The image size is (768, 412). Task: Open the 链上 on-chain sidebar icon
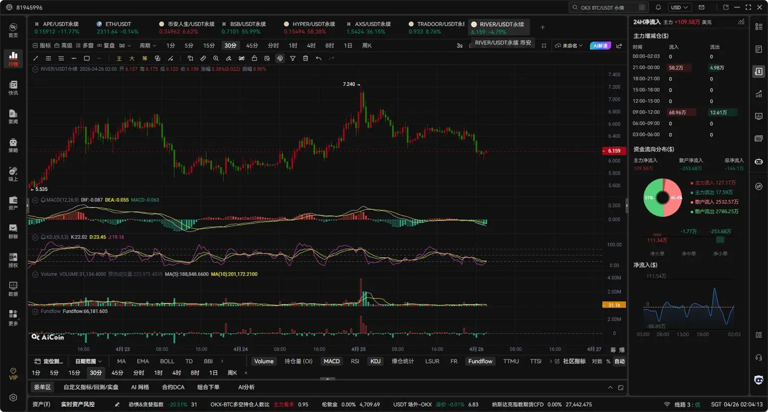coord(13,174)
